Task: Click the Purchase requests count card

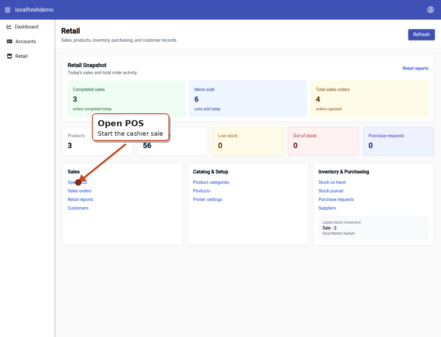Action: pos(398,141)
